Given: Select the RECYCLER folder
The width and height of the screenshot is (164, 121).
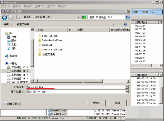Looking at the screenshot, I should (x=45, y=45).
